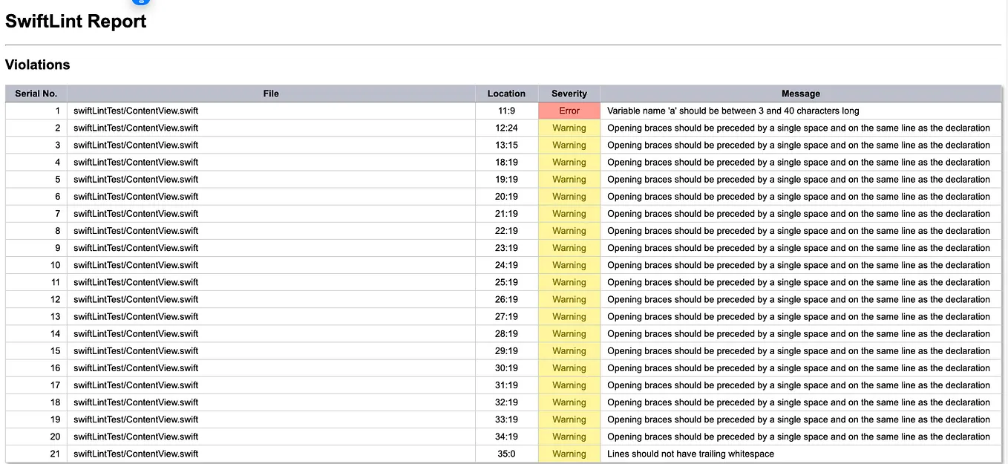This screenshot has width=1008, height=464.
Task: Select the file path in row 1
Action: click(136, 111)
